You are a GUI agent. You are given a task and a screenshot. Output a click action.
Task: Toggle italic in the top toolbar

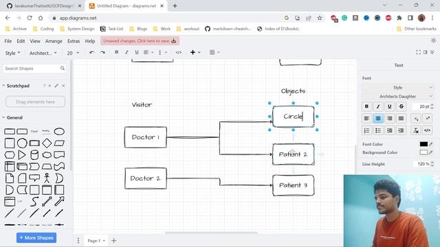tap(126, 52)
